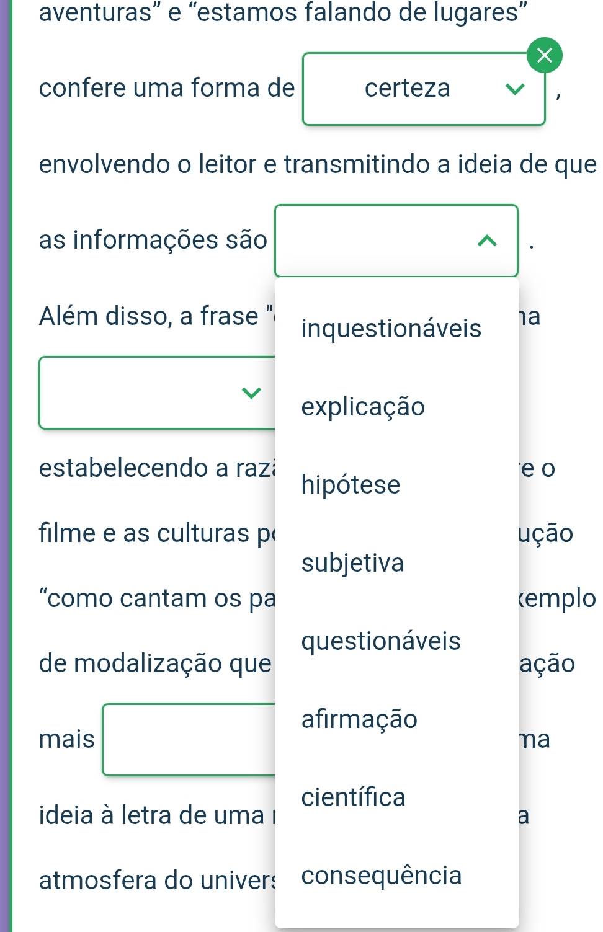Choose 'questionáveis' from the options
The height and width of the screenshot is (932, 603).
(381, 641)
